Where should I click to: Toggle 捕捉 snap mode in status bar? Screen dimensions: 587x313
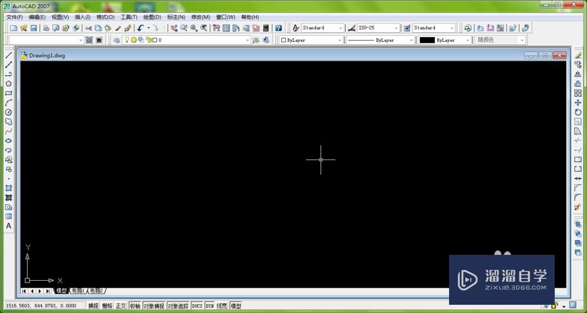[93, 306]
